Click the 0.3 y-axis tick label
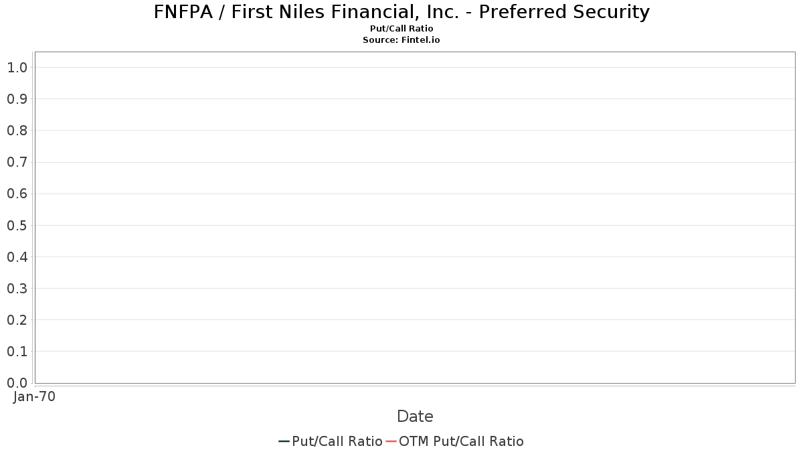The image size is (803, 452). [17, 289]
